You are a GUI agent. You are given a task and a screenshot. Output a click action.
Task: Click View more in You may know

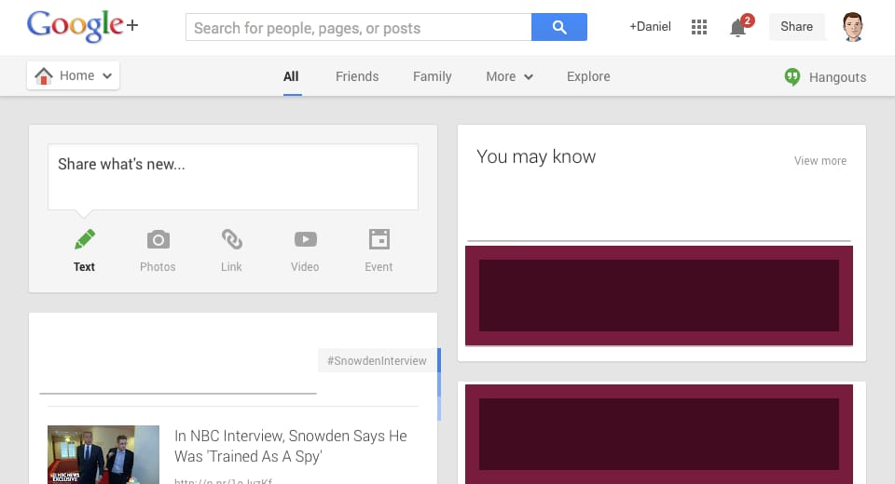coord(820,161)
